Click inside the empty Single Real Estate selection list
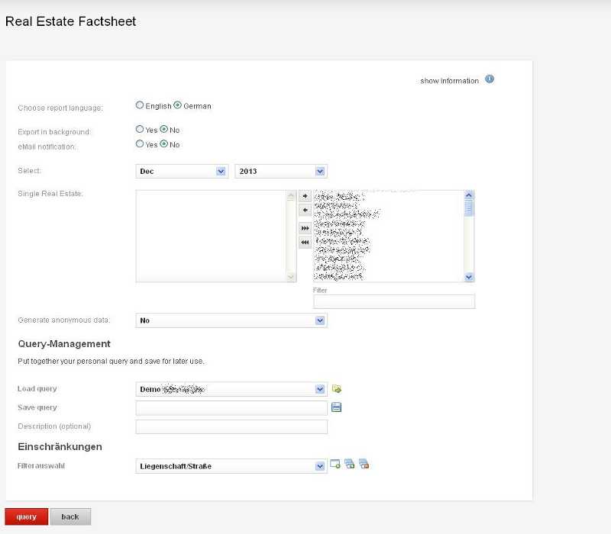The image size is (611, 534). coord(211,236)
